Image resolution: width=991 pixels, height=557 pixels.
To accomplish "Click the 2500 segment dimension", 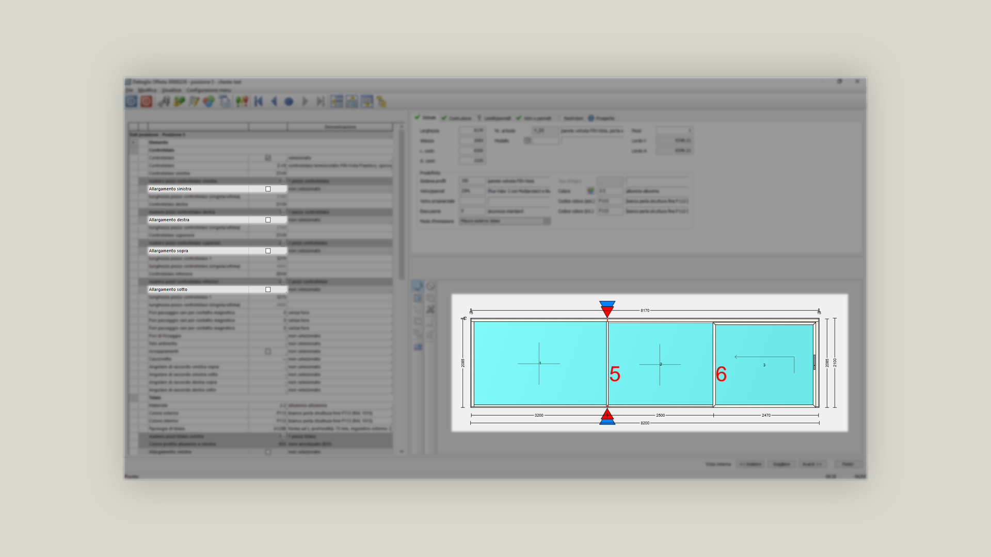I will pyautogui.click(x=660, y=415).
